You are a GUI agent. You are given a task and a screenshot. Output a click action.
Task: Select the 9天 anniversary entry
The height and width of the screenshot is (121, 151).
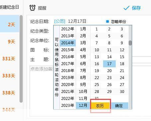10,42
